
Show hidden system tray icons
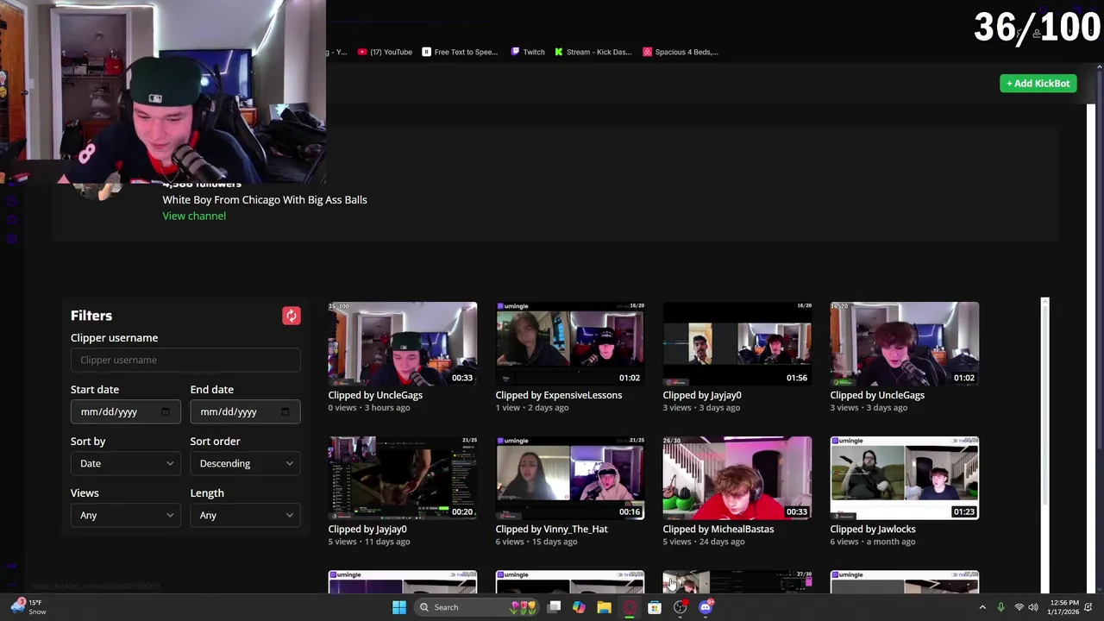click(x=982, y=607)
